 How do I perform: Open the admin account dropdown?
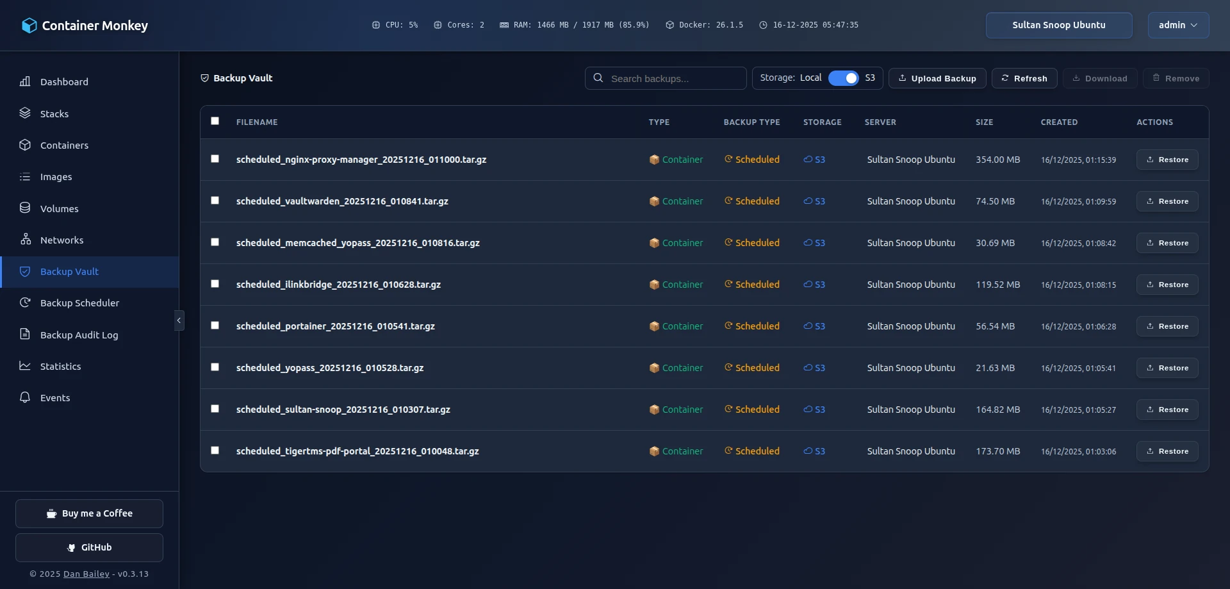[x=1178, y=25]
